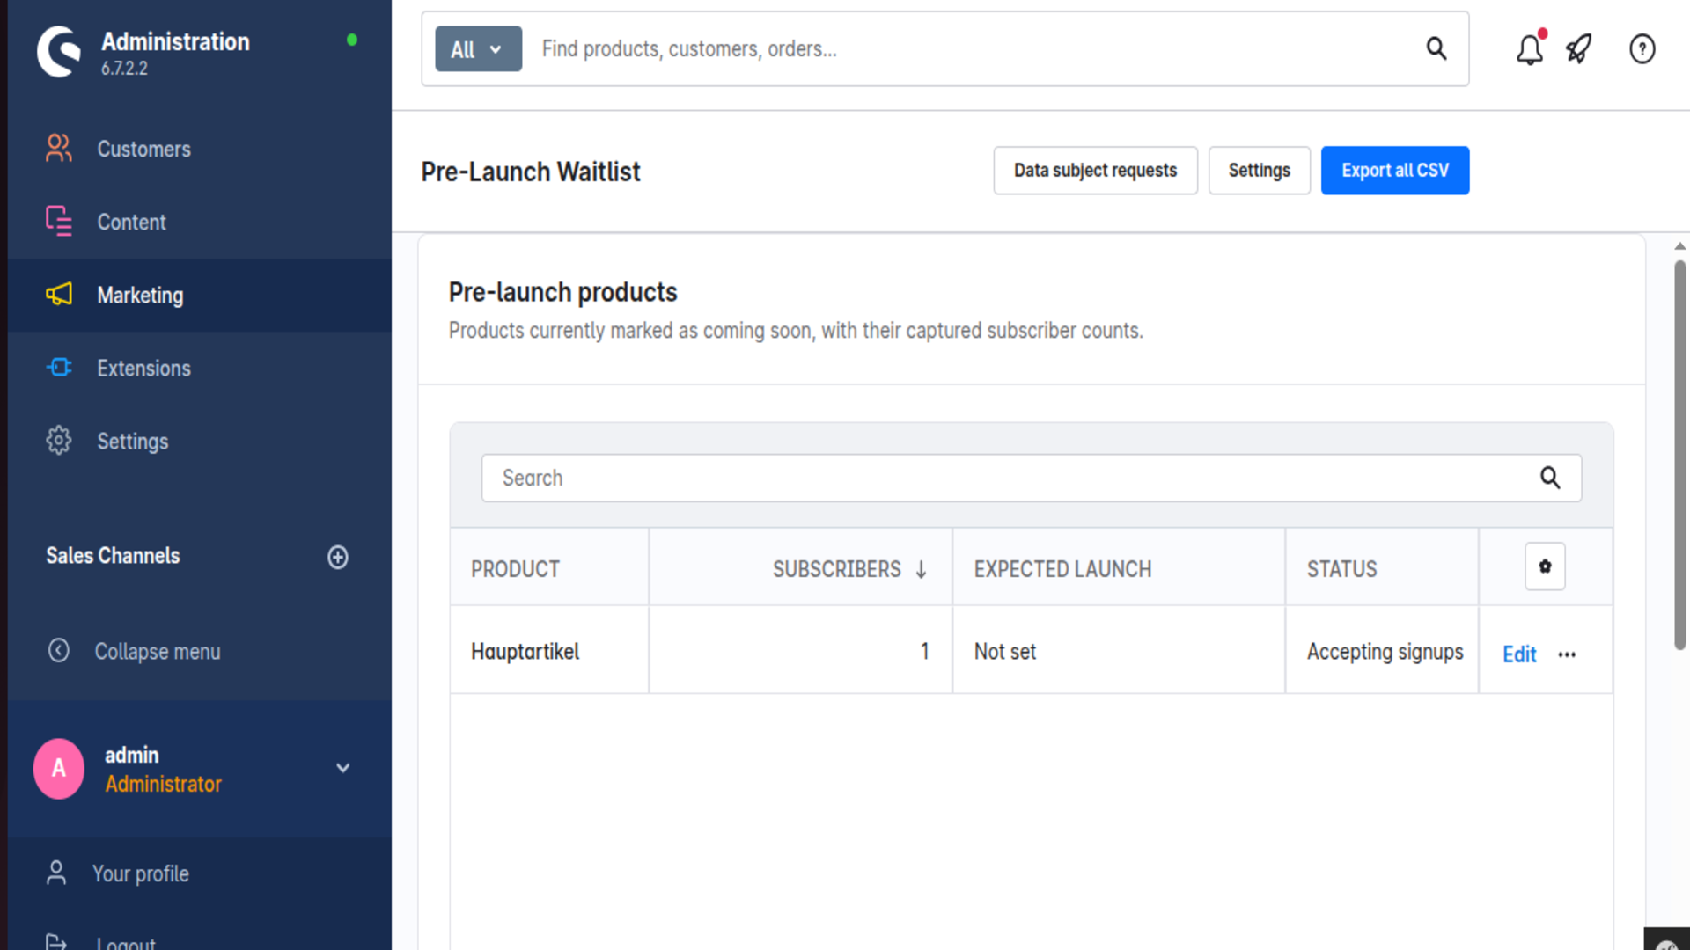Click the Pre-Launch Waitlist title
This screenshot has height=950, width=1690.
(x=531, y=172)
